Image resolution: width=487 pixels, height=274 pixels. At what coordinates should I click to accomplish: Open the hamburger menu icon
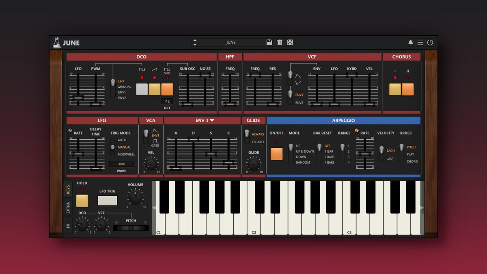420,43
